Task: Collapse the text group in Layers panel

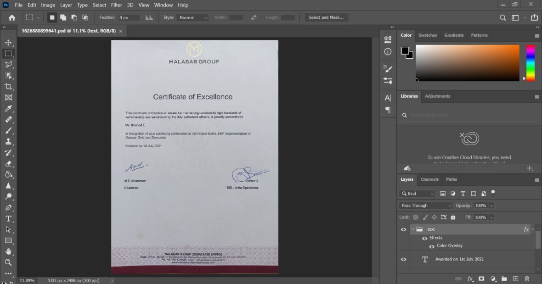Action: pyautogui.click(x=412, y=229)
